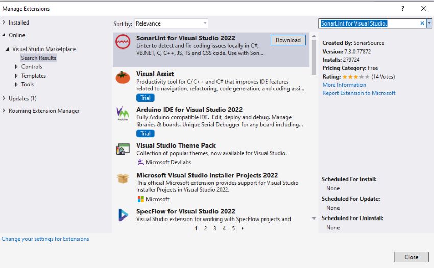Select SpecFlow for Visual Studio 2022

point(186,211)
